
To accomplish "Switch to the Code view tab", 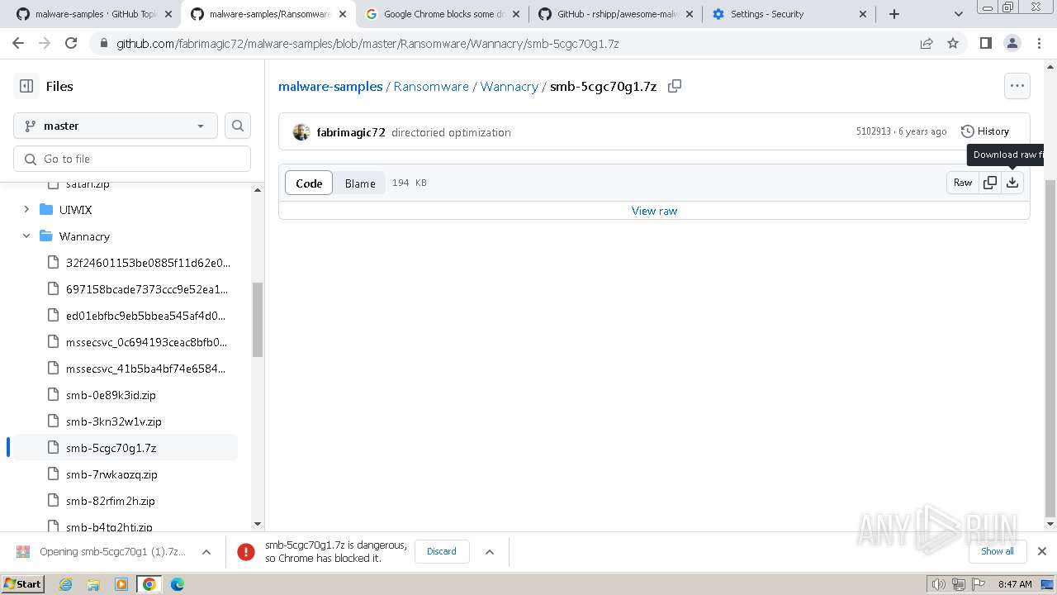I will click(309, 183).
